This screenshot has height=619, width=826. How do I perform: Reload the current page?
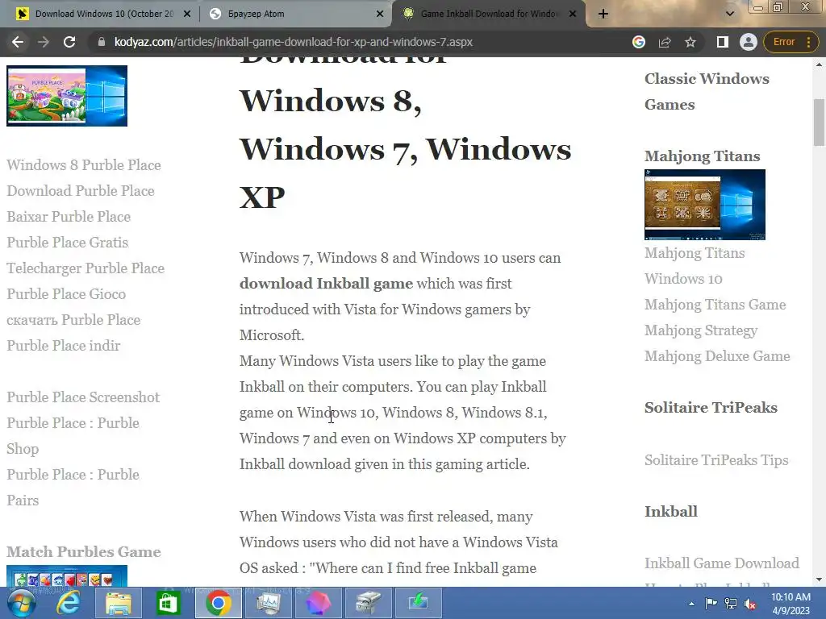pos(69,42)
